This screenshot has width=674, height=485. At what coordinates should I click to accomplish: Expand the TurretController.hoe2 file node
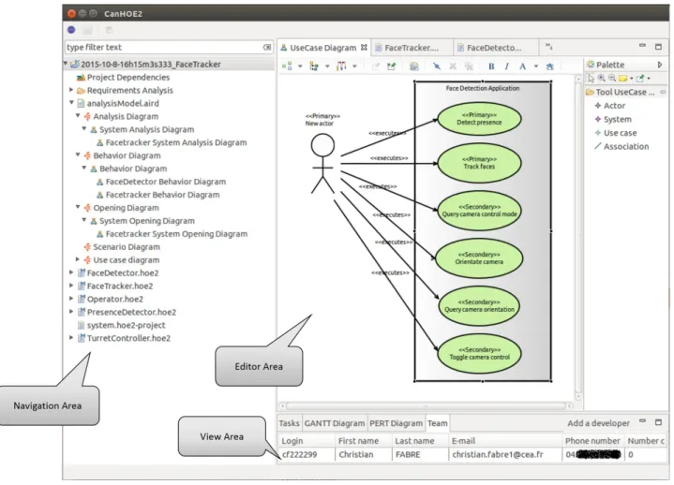click(x=71, y=337)
